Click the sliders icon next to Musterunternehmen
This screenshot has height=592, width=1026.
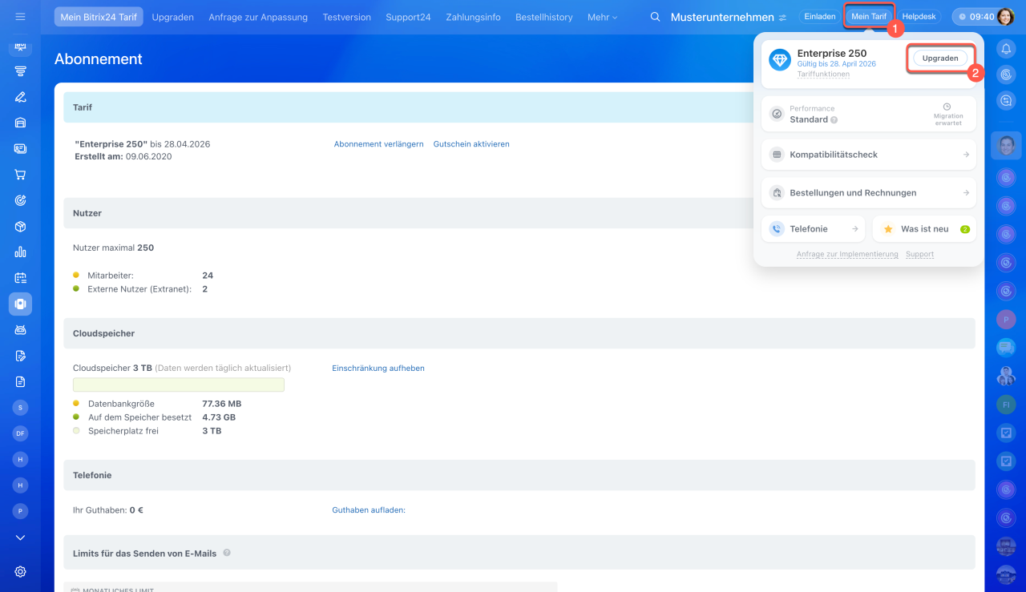pos(782,17)
